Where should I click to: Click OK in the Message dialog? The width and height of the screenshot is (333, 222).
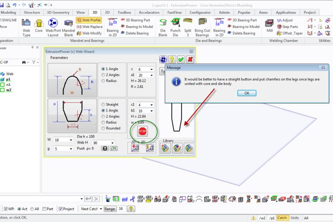coord(247,93)
